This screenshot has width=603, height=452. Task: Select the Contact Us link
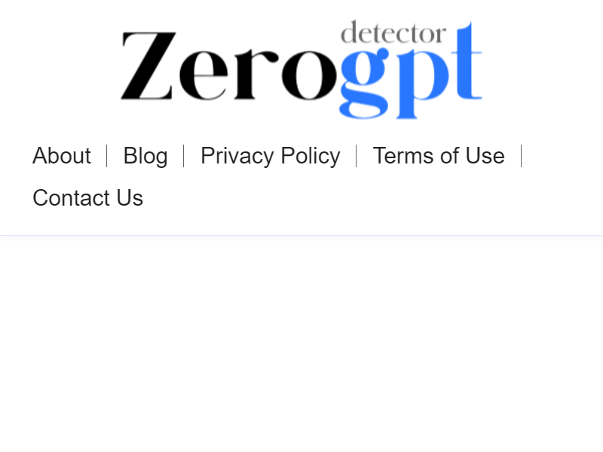pyautogui.click(x=87, y=197)
